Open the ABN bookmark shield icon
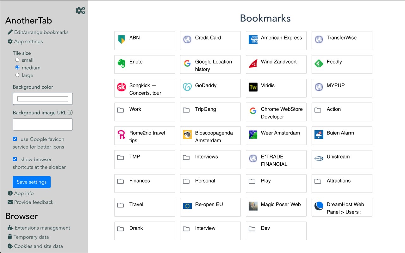This screenshot has height=253, width=405. click(x=121, y=39)
